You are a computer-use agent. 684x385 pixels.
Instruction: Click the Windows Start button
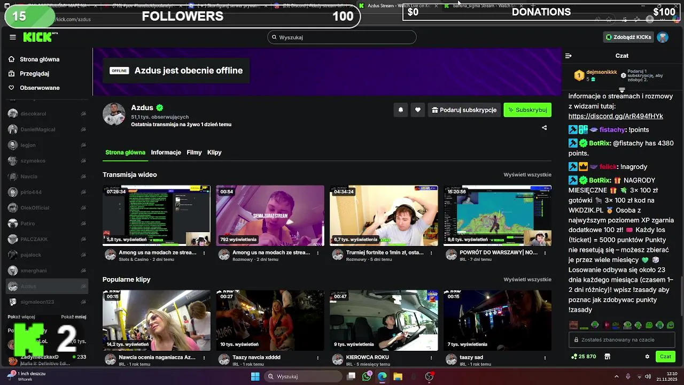tap(255, 376)
